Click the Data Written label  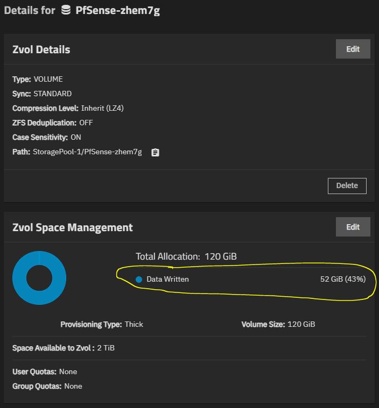pos(167,279)
